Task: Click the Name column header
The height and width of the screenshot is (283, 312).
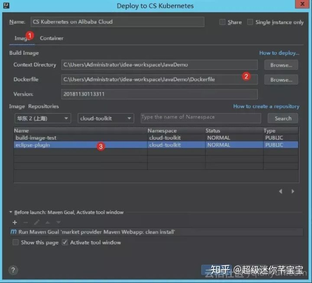Action: [x=81, y=130]
